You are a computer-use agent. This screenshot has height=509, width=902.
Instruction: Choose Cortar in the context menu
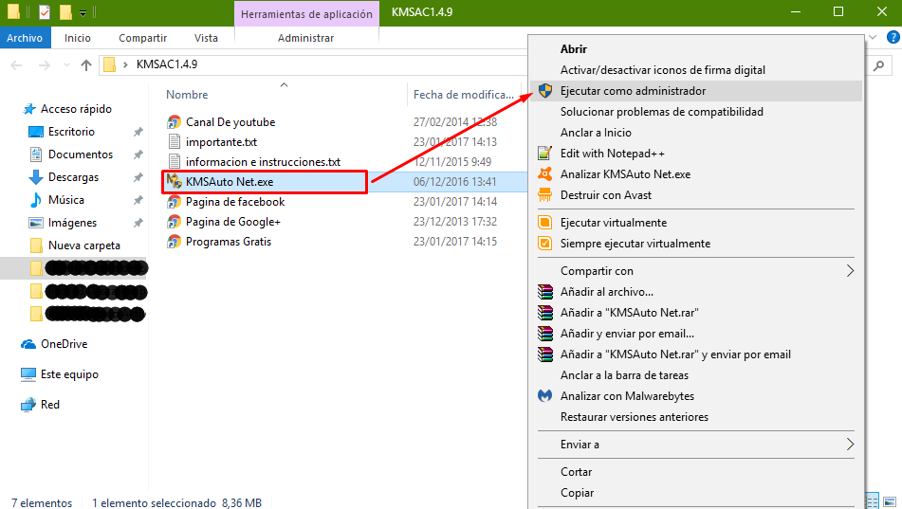click(x=696, y=472)
